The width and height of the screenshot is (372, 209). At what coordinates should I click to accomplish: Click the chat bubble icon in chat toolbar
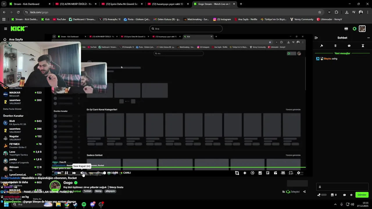[x=349, y=46]
